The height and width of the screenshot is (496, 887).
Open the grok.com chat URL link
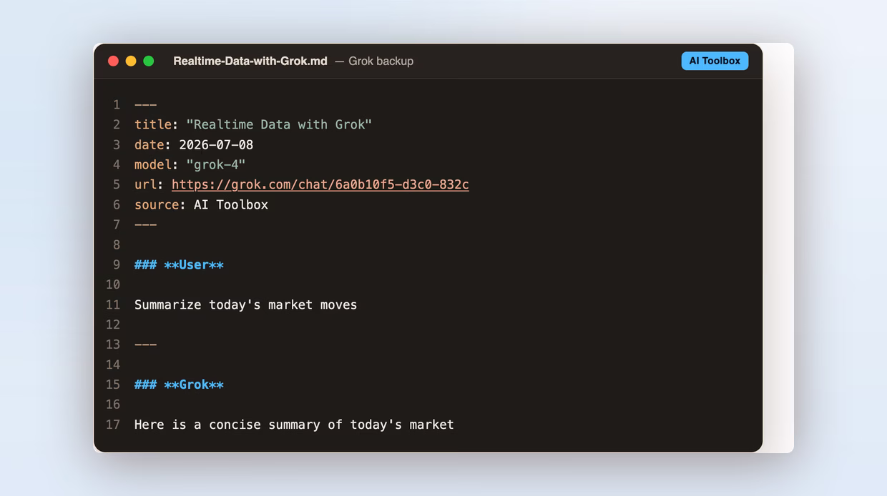(x=320, y=184)
